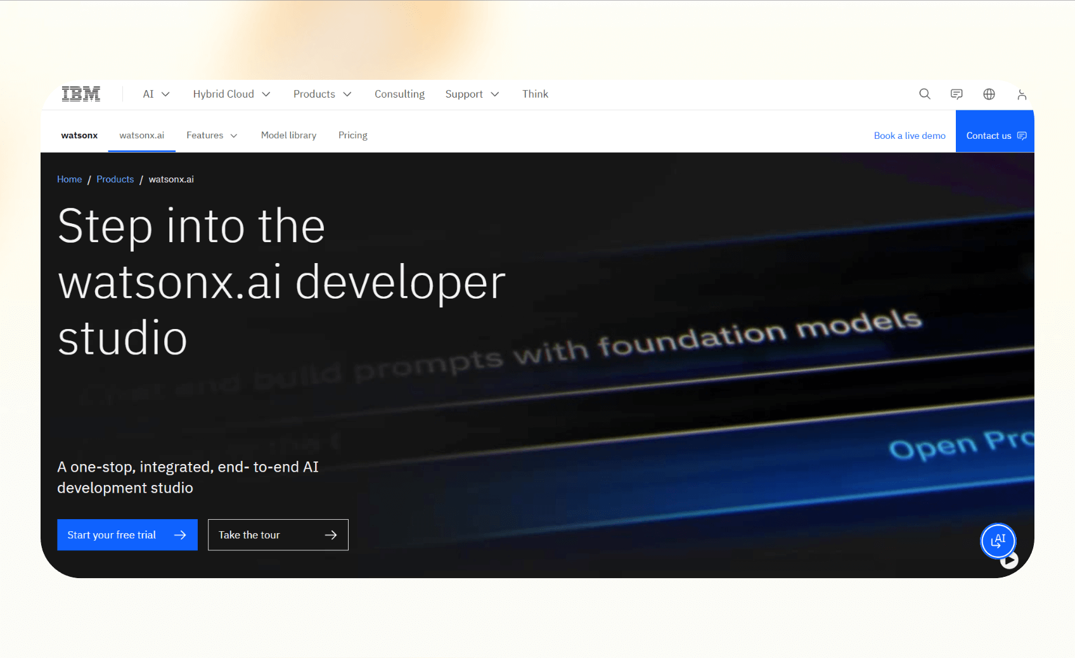
Task: Open the Think menu item
Action: (x=535, y=94)
